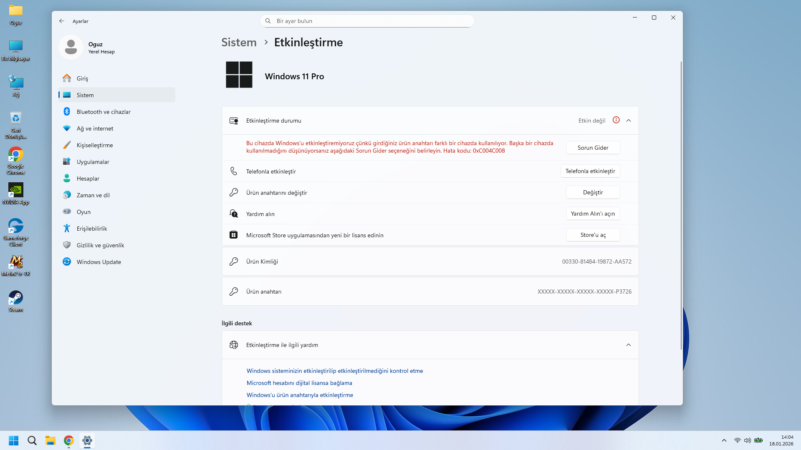Click Yardım Alın'ı açın button
The height and width of the screenshot is (450, 801).
(x=593, y=214)
